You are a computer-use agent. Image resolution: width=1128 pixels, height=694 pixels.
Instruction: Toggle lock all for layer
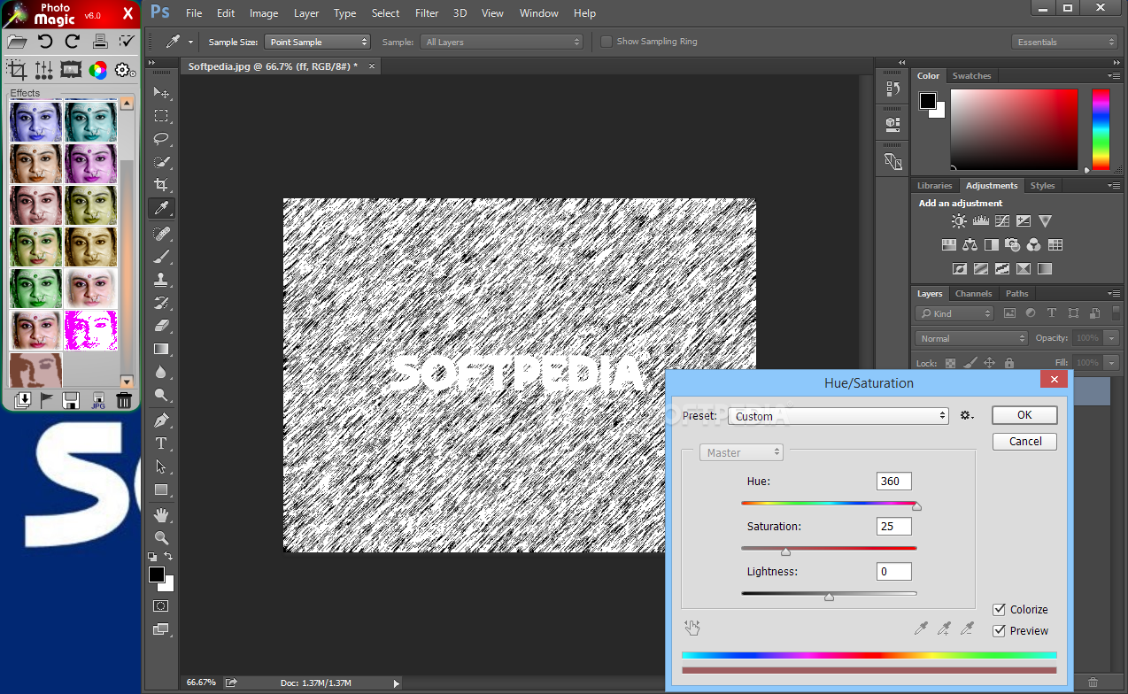tap(1009, 363)
